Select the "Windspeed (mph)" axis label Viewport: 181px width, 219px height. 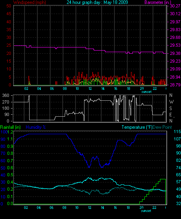[x=30, y=2]
